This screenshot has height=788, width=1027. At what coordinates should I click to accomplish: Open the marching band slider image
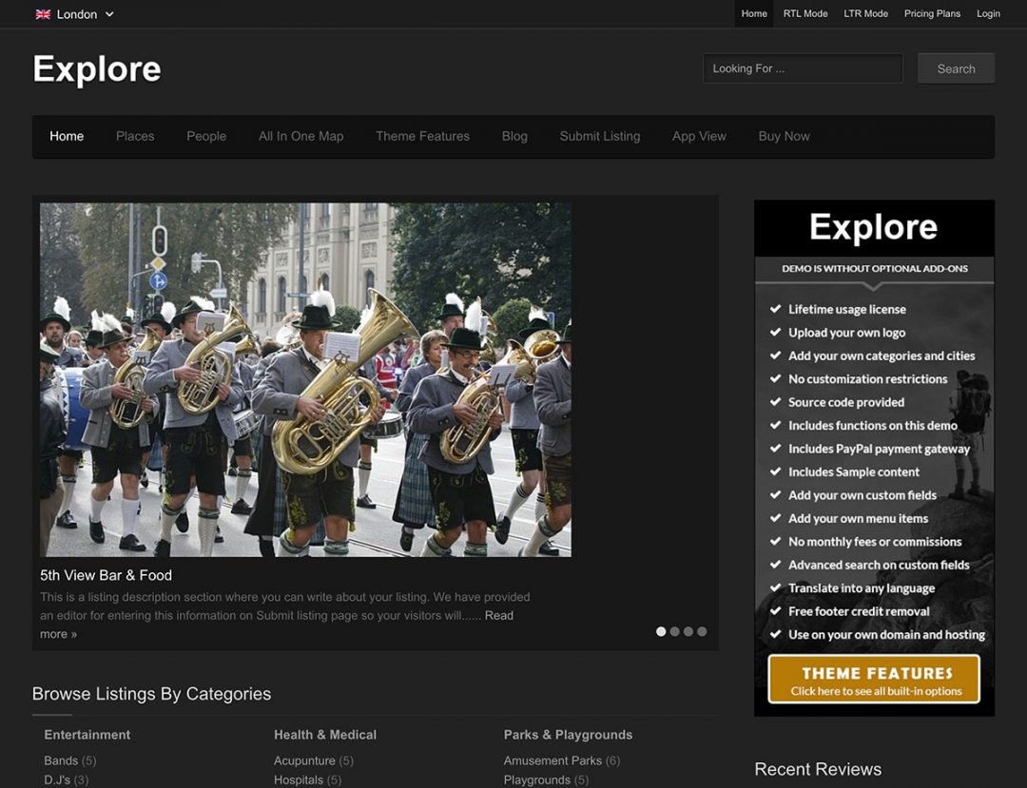pos(305,379)
